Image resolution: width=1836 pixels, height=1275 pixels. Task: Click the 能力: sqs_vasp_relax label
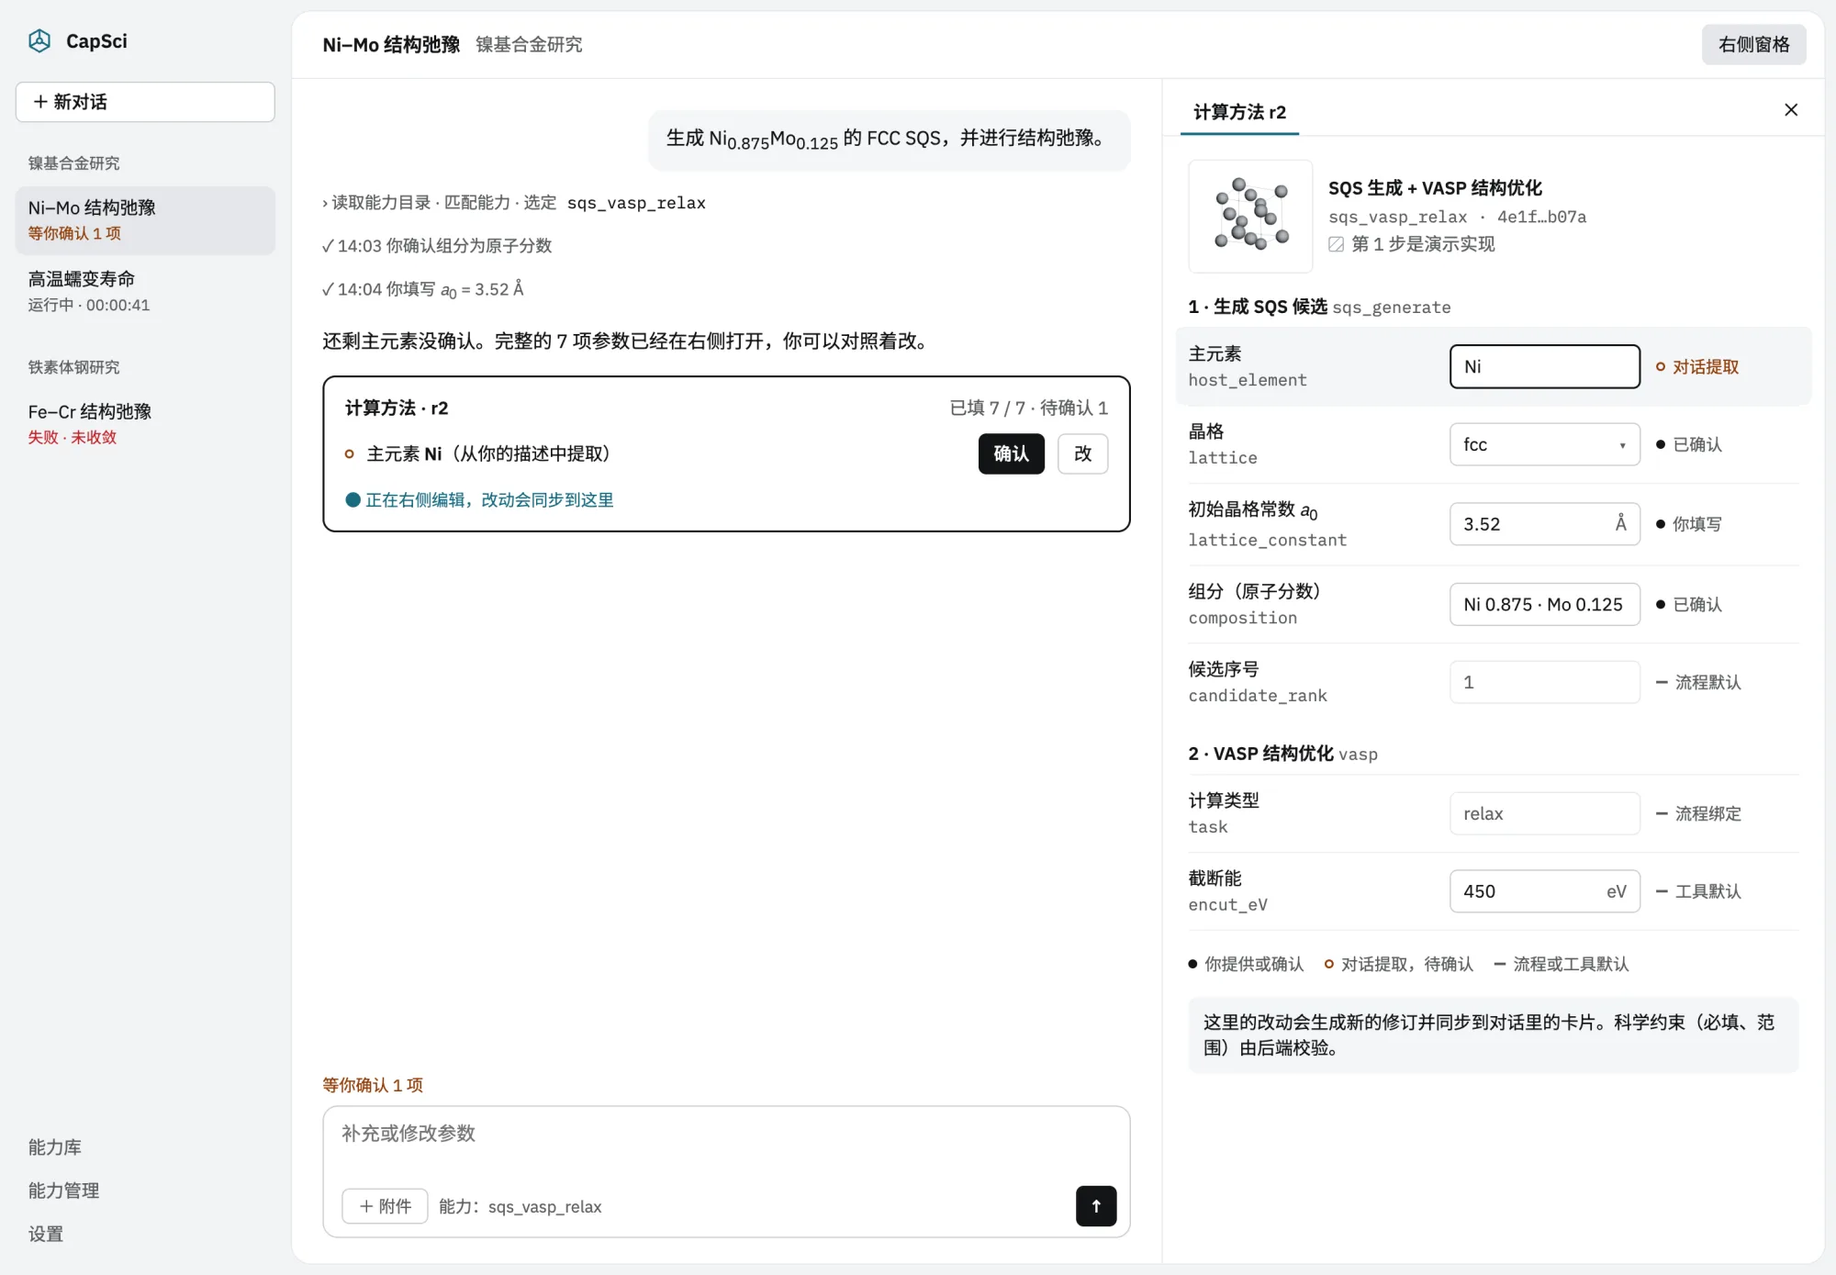[520, 1206]
